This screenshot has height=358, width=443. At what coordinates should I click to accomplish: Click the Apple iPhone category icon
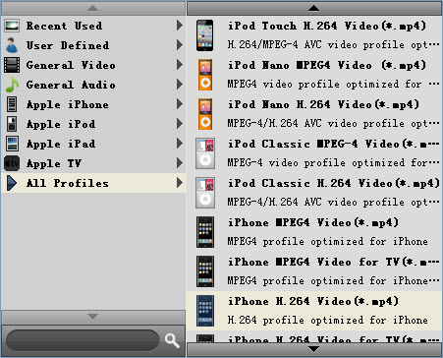tap(12, 104)
